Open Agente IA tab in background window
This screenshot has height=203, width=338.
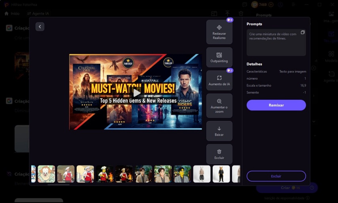(x=38, y=13)
